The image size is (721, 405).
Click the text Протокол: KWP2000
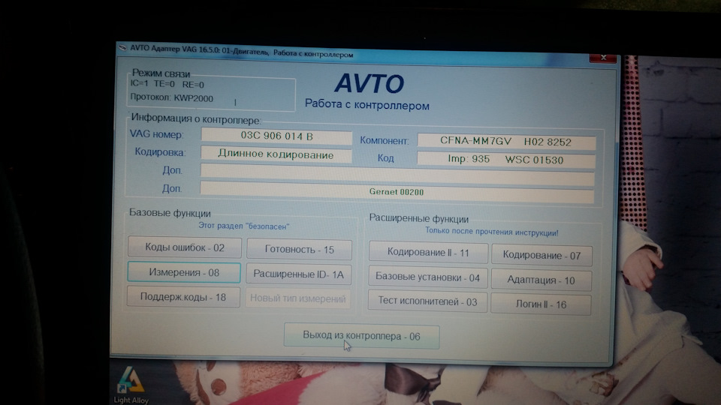(171, 97)
